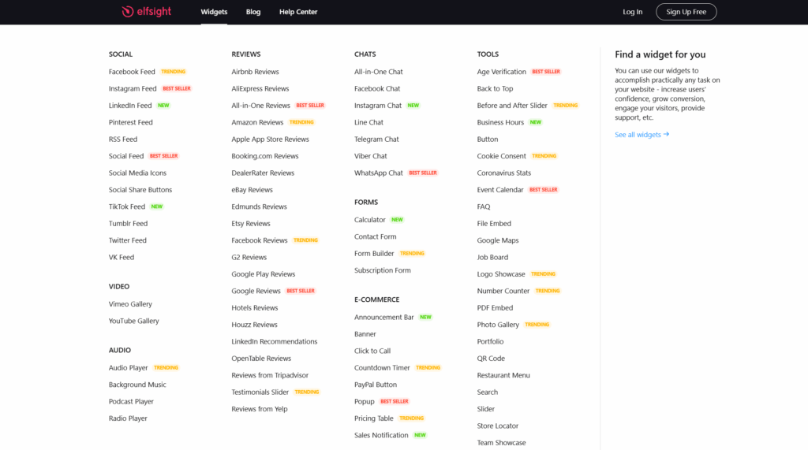The width and height of the screenshot is (808, 450).
Task: Open the Countdown Timer widget
Action: coord(382,368)
